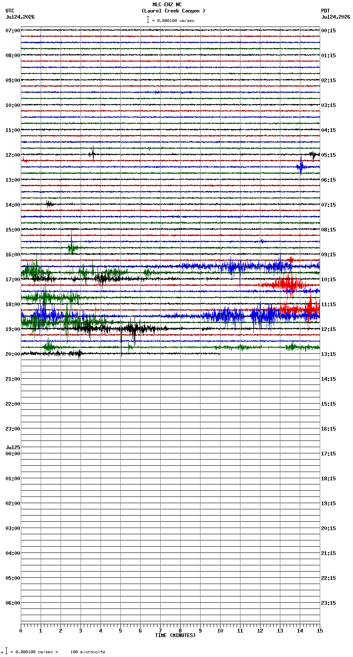Click the '09:15' PDT time label
This screenshot has height=657, width=353.
point(328,255)
